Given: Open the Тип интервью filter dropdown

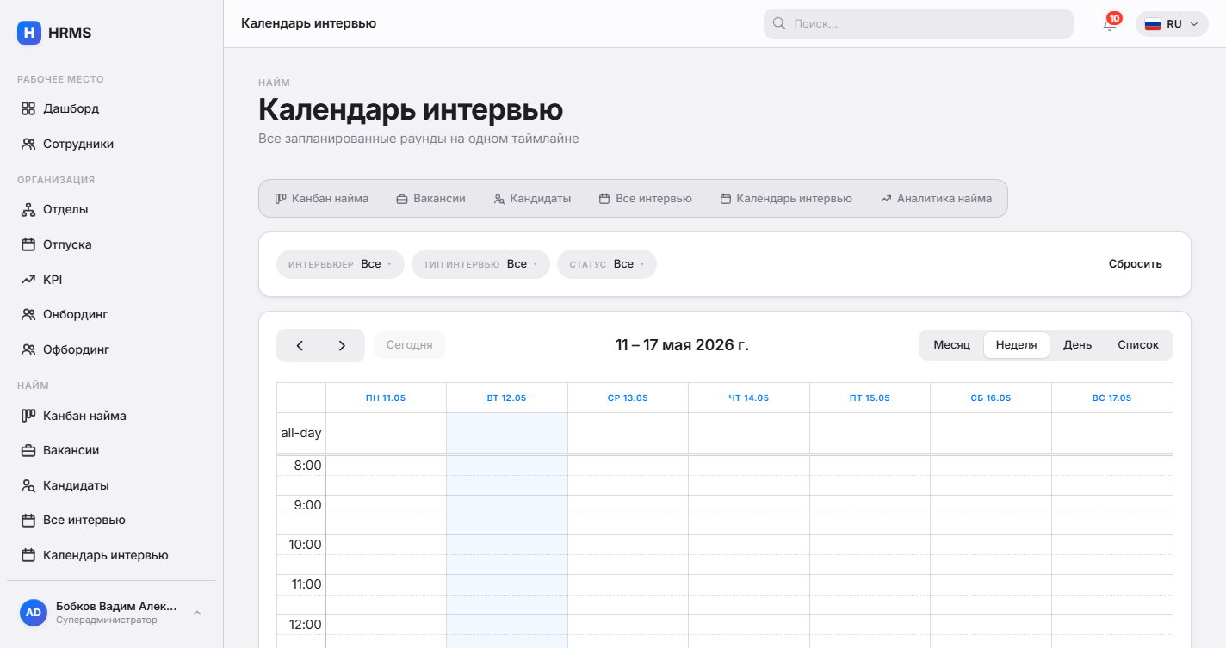Looking at the screenshot, I should (x=480, y=264).
